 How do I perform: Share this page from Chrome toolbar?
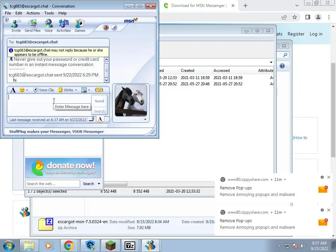[x=284, y=17]
